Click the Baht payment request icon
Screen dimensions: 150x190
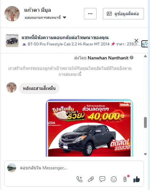(x=125, y=179)
